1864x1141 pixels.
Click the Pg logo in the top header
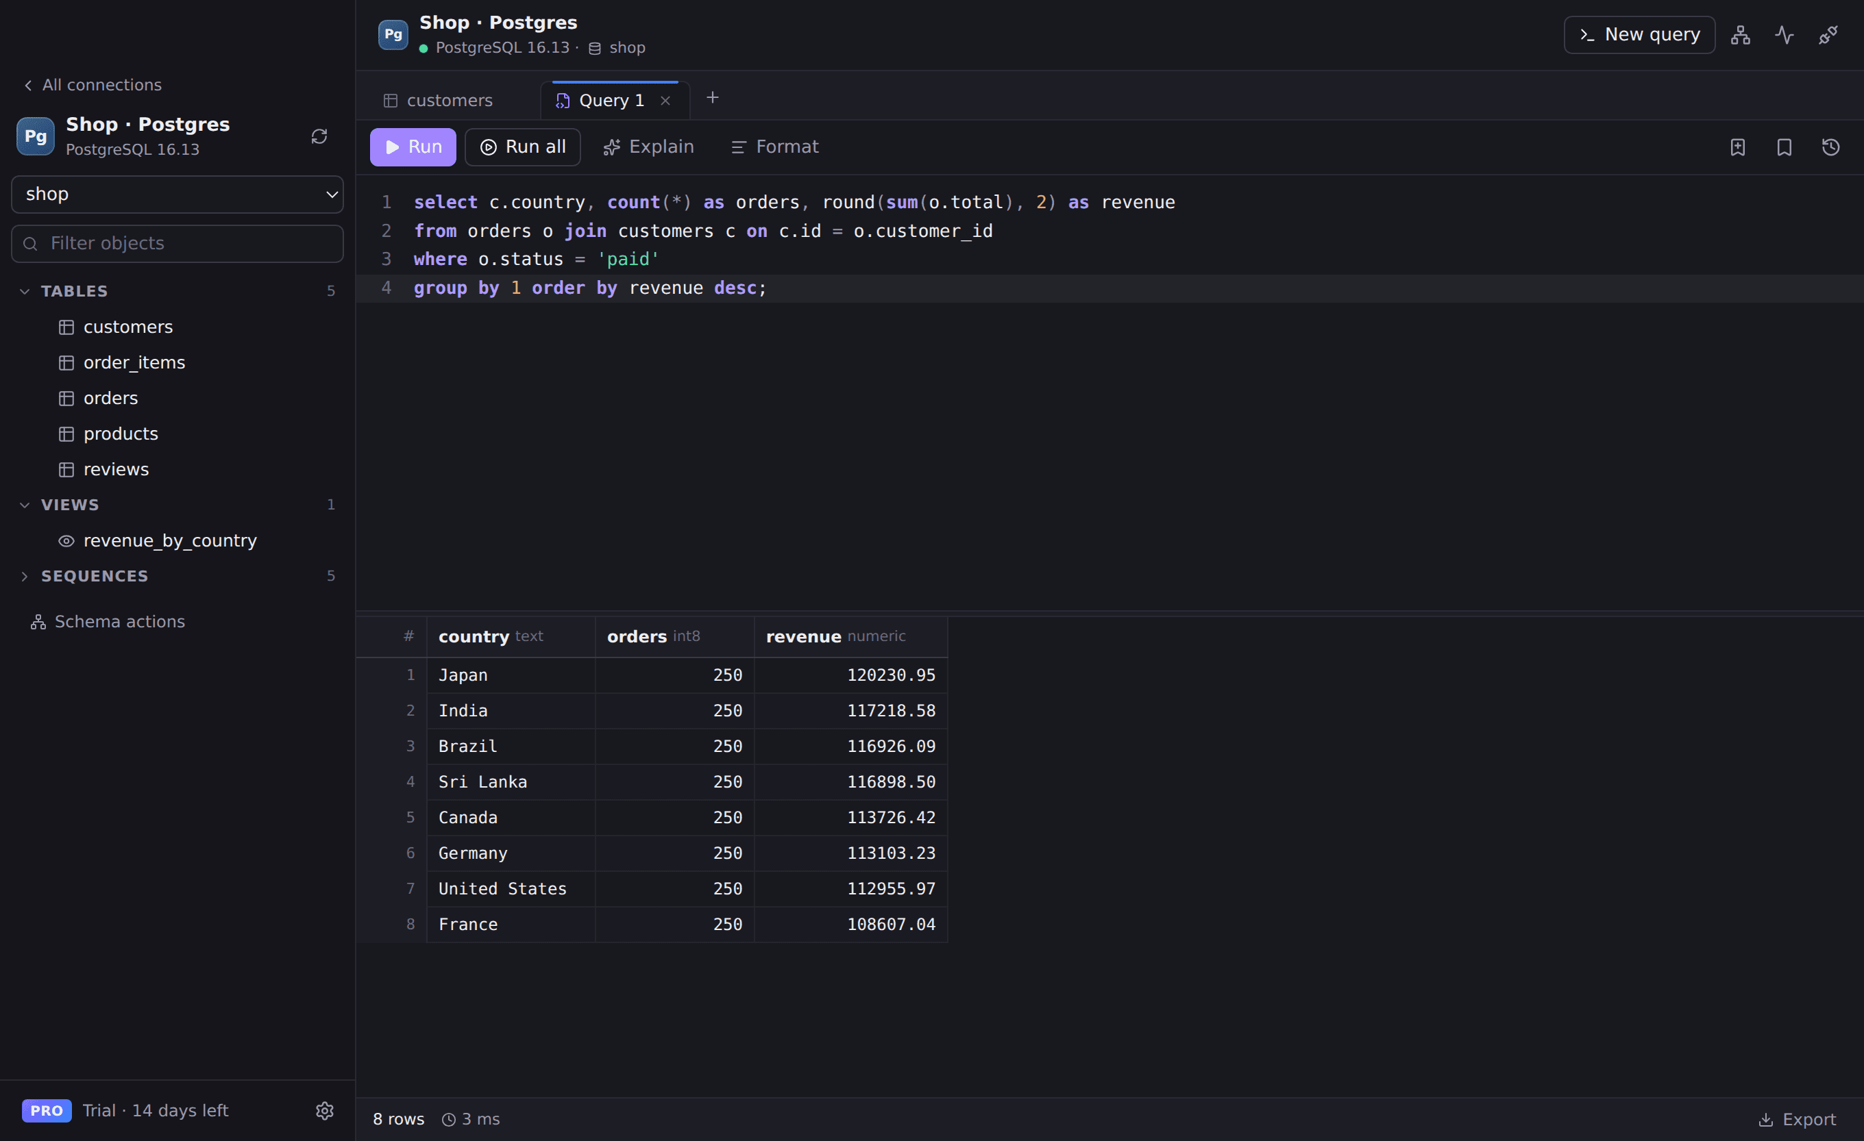[393, 35]
